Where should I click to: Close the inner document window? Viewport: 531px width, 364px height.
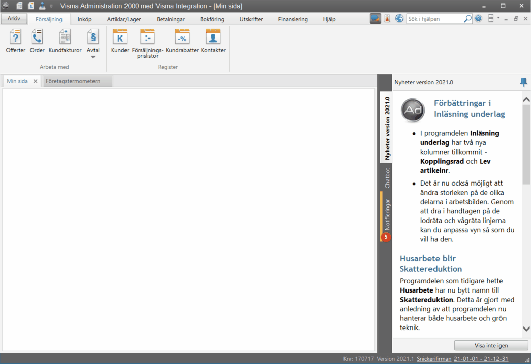525,19
